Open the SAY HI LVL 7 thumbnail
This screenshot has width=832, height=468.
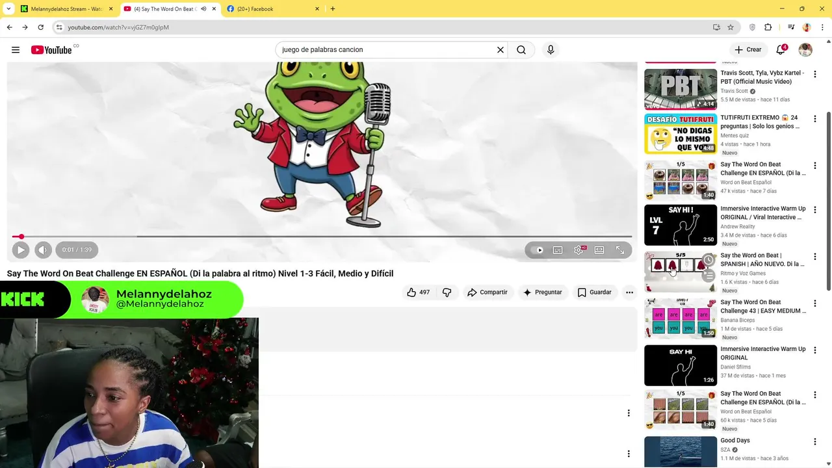click(681, 225)
